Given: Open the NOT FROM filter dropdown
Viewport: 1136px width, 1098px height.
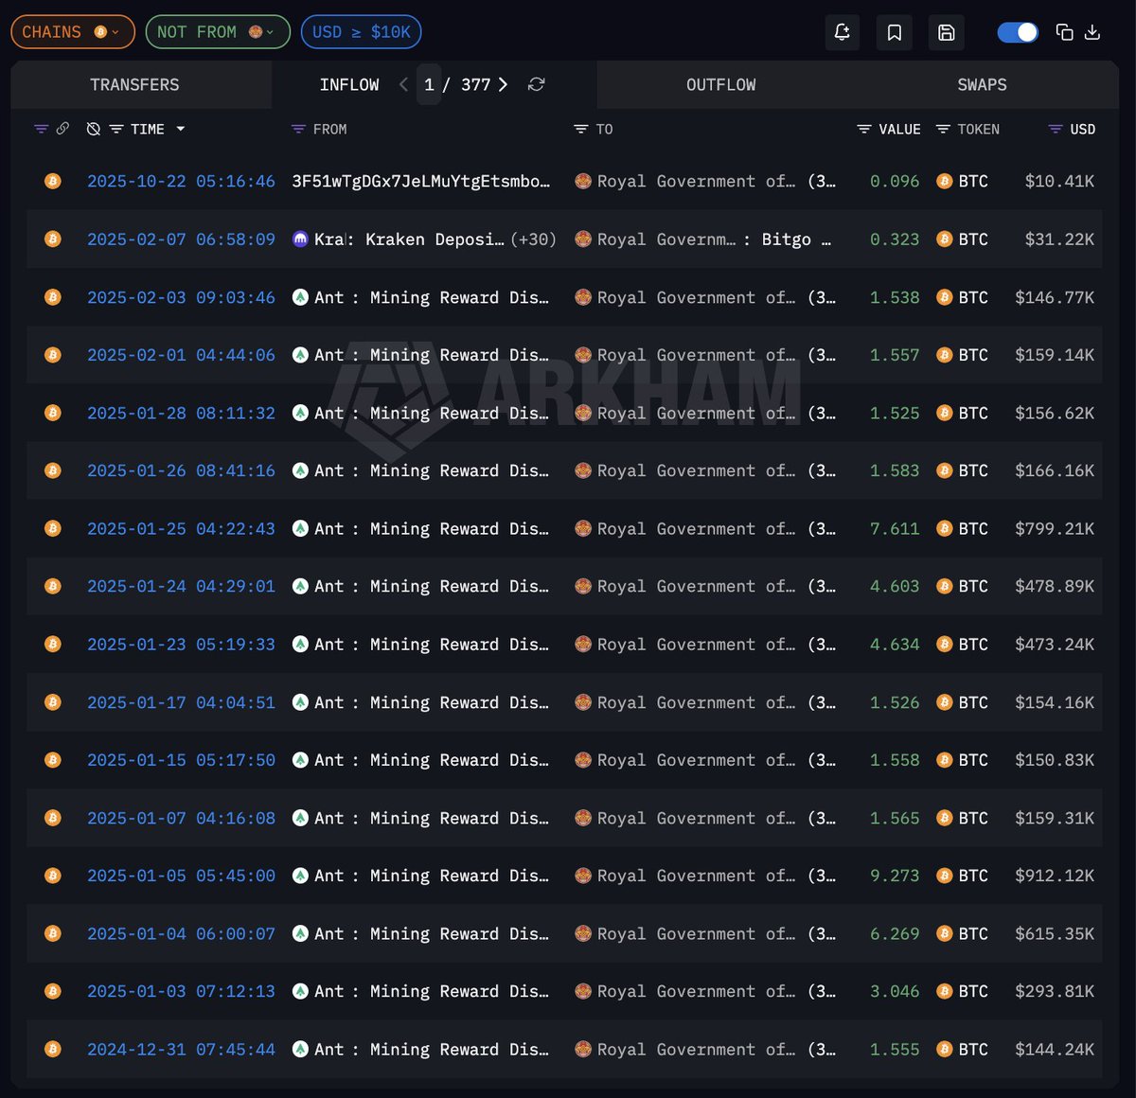Looking at the screenshot, I should [x=218, y=32].
